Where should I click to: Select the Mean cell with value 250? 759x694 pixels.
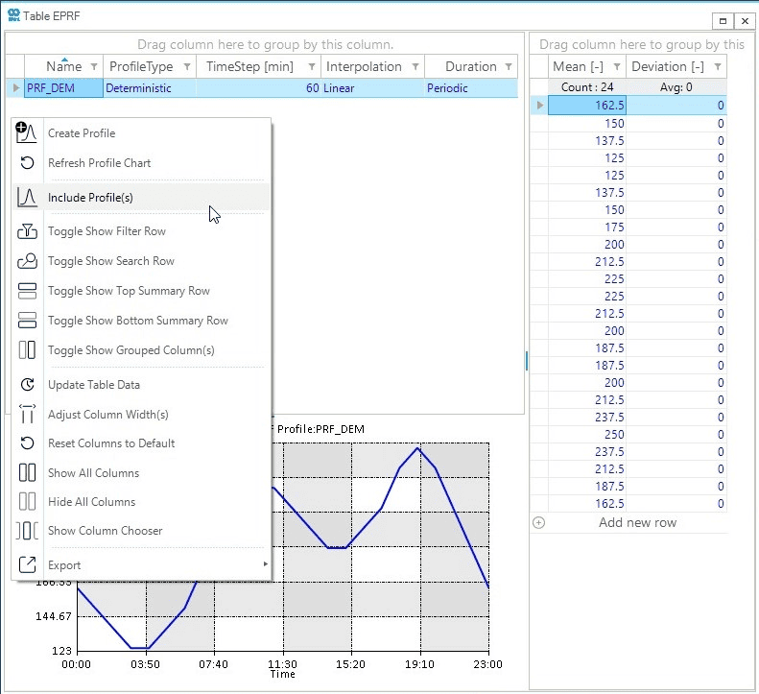point(587,435)
